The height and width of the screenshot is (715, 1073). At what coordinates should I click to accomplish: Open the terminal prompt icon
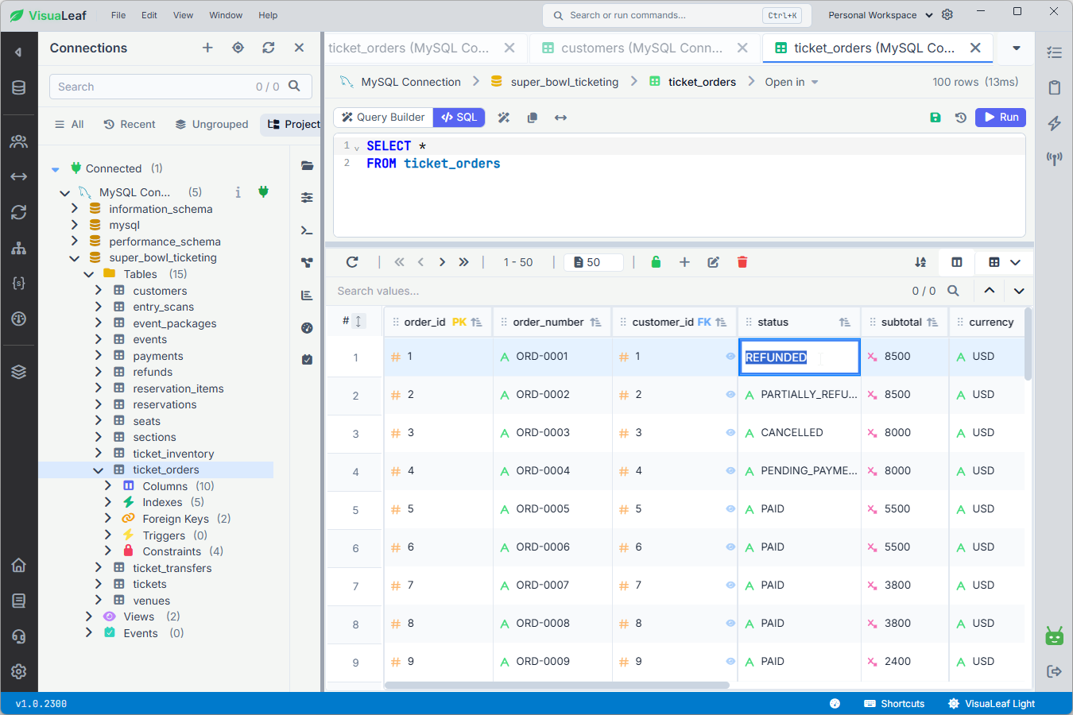307,230
